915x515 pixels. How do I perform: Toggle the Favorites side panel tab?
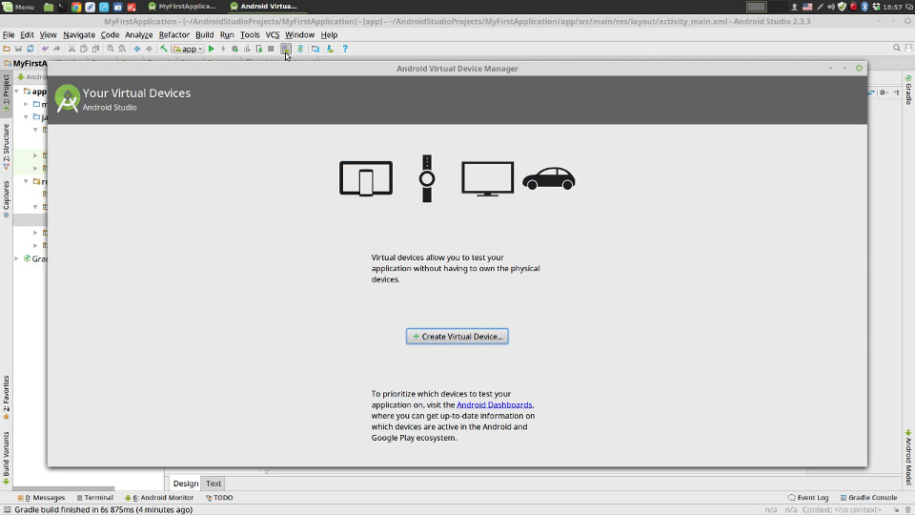7,397
